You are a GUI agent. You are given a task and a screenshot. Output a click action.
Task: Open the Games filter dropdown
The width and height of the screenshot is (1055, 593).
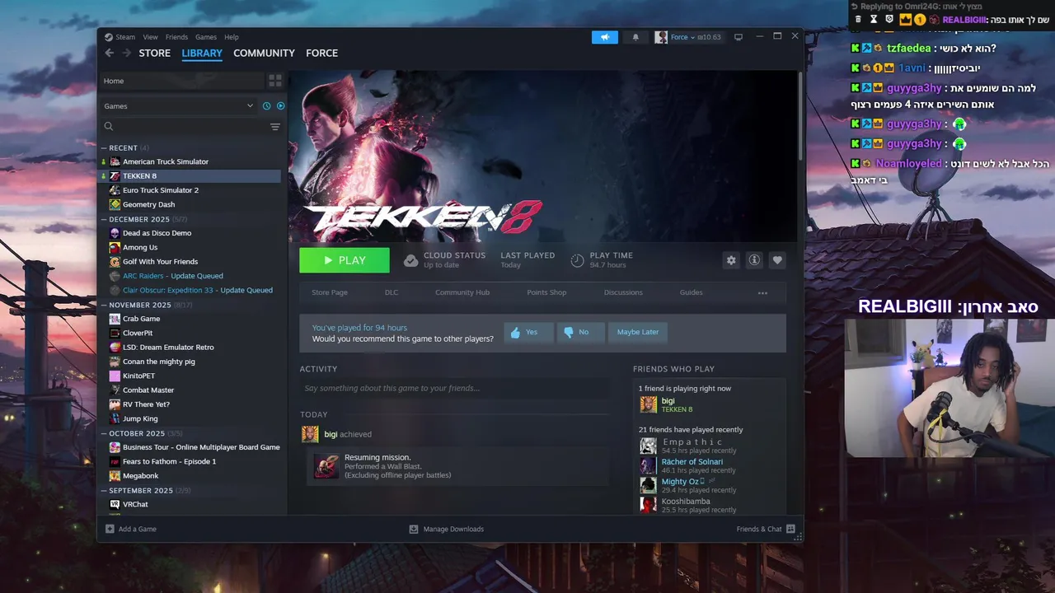[179, 106]
